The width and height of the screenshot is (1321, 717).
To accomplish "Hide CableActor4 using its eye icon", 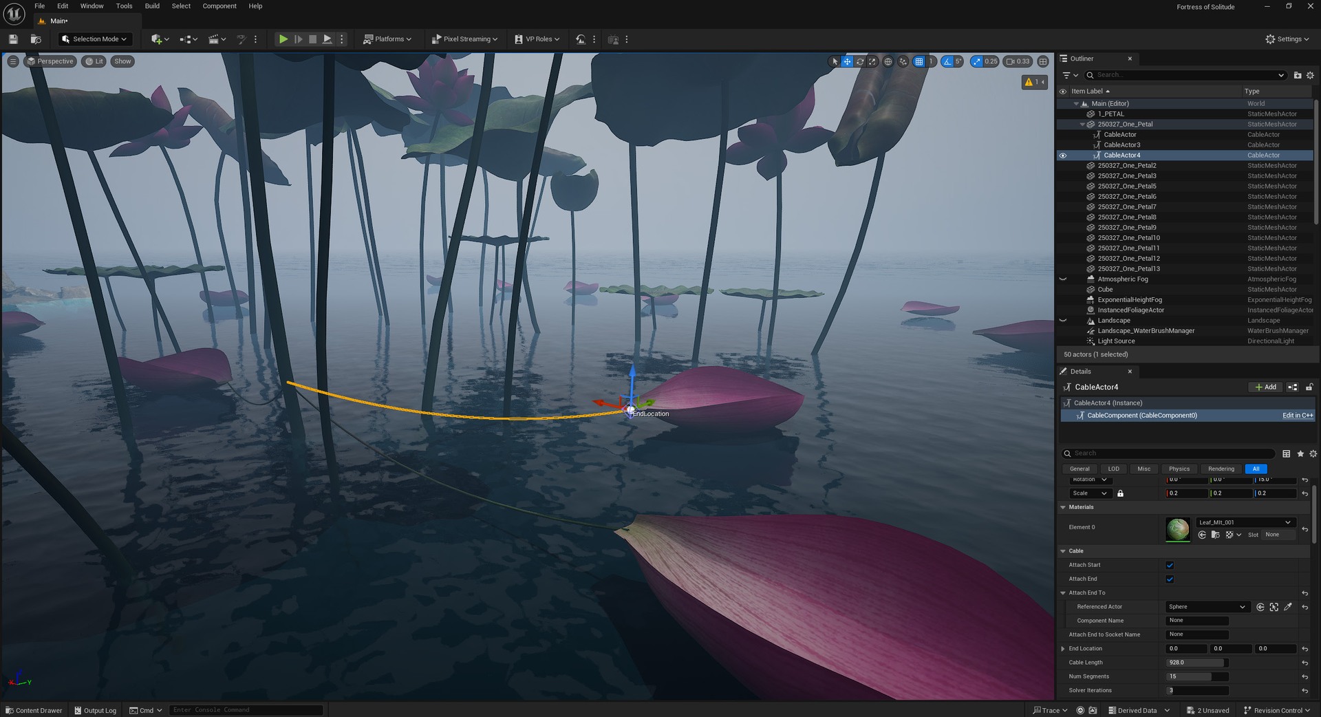I will [x=1063, y=156].
